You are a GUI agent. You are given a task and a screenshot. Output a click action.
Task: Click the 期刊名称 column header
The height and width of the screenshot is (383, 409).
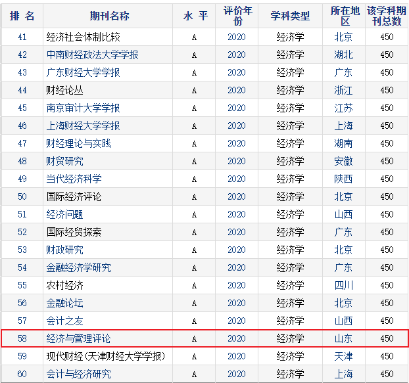click(108, 16)
